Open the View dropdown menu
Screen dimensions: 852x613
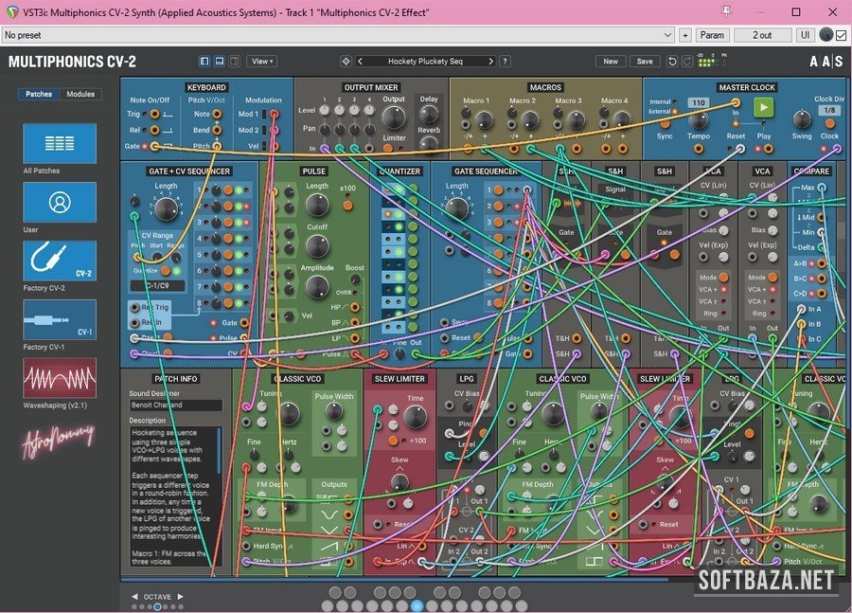point(261,62)
